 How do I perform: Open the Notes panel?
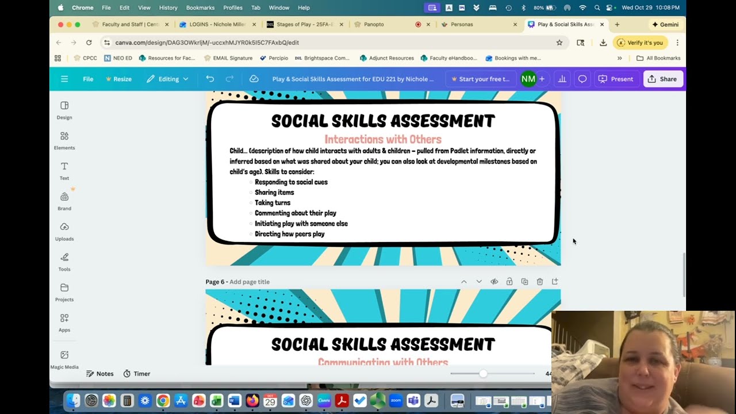coord(99,374)
